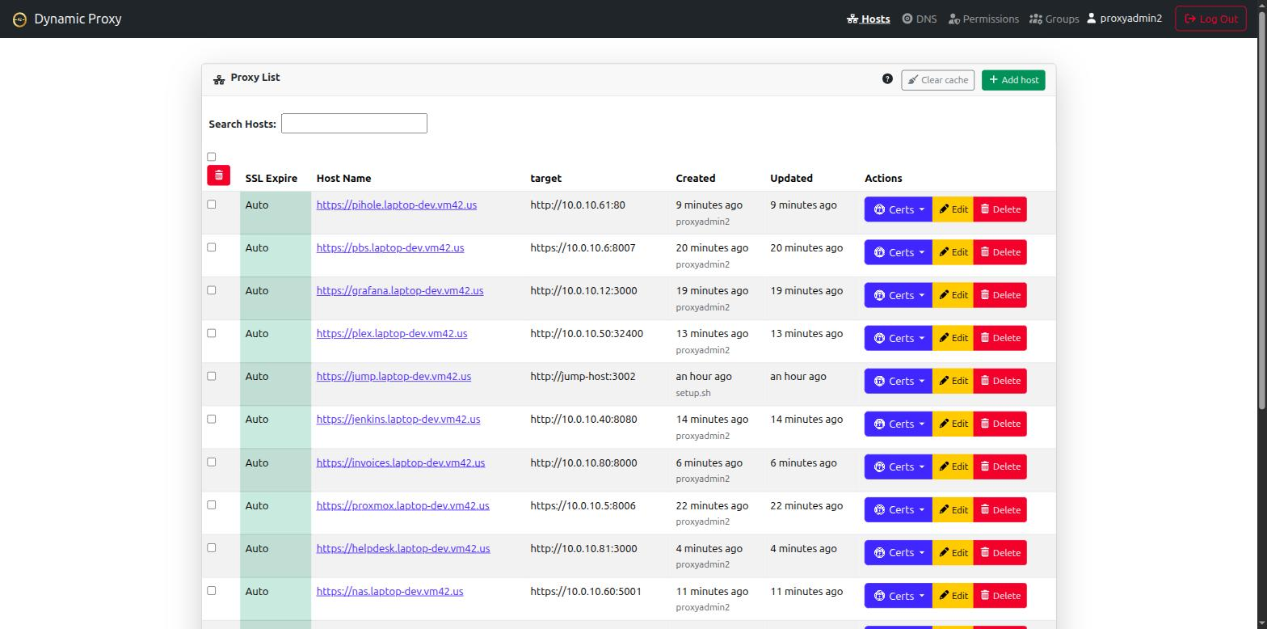Viewport: 1267px width, 629px height.
Task: Delete the helpdesk host entry
Action: pos(1000,552)
